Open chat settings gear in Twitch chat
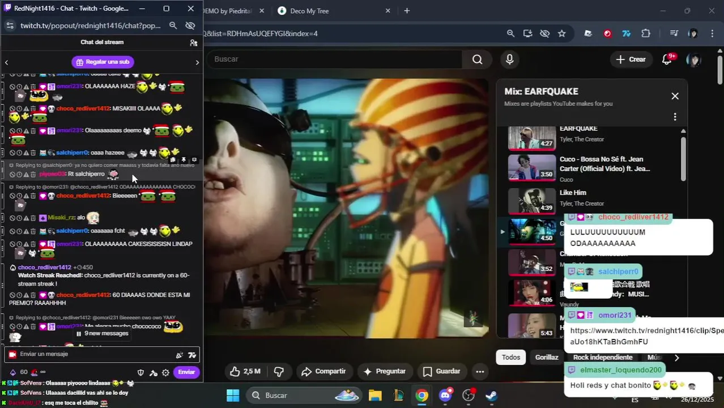This screenshot has width=724, height=408. click(x=165, y=372)
